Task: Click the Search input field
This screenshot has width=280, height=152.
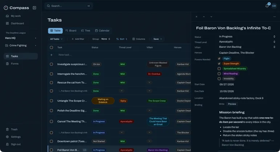Action: (69, 6)
